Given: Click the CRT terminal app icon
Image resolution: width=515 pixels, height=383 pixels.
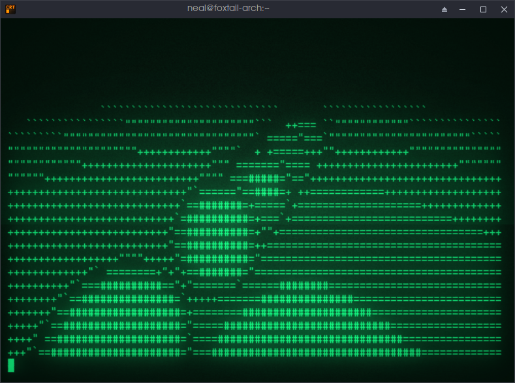Looking at the screenshot, I should pos(10,9).
